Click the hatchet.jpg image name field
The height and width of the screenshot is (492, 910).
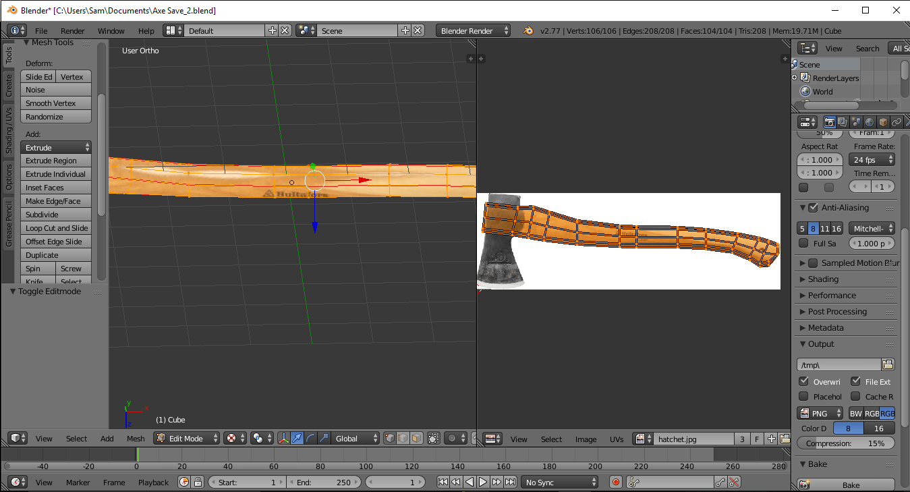(693, 438)
